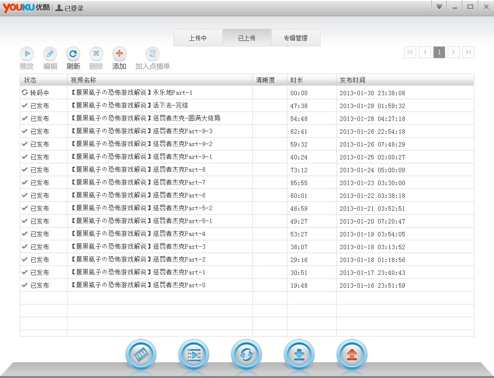The width and height of the screenshot is (494, 378).
Task: Click the YOUKU优酷 logo
Action: click(x=27, y=7)
